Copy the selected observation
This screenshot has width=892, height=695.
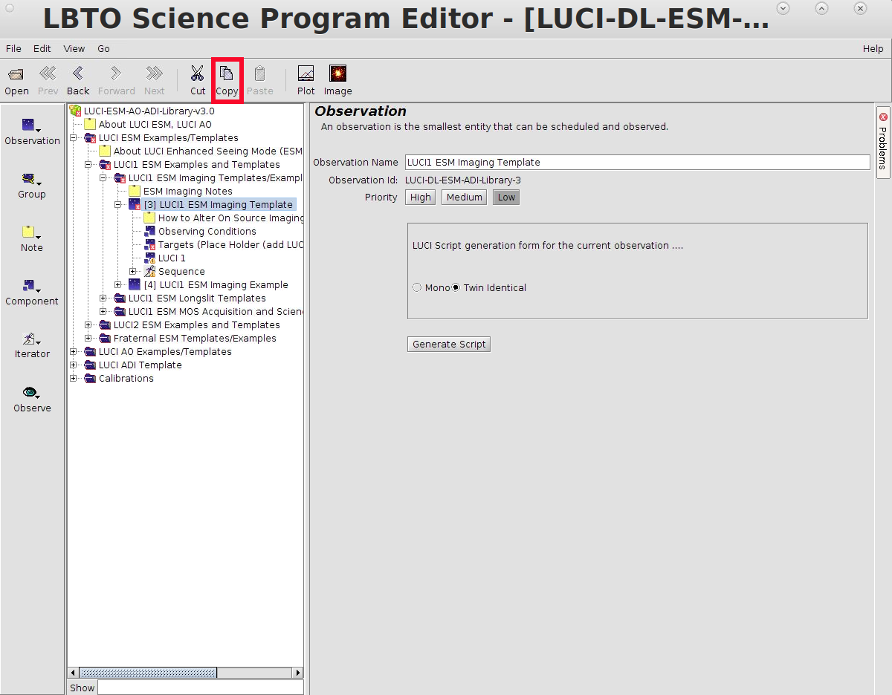[x=227, y=80]
